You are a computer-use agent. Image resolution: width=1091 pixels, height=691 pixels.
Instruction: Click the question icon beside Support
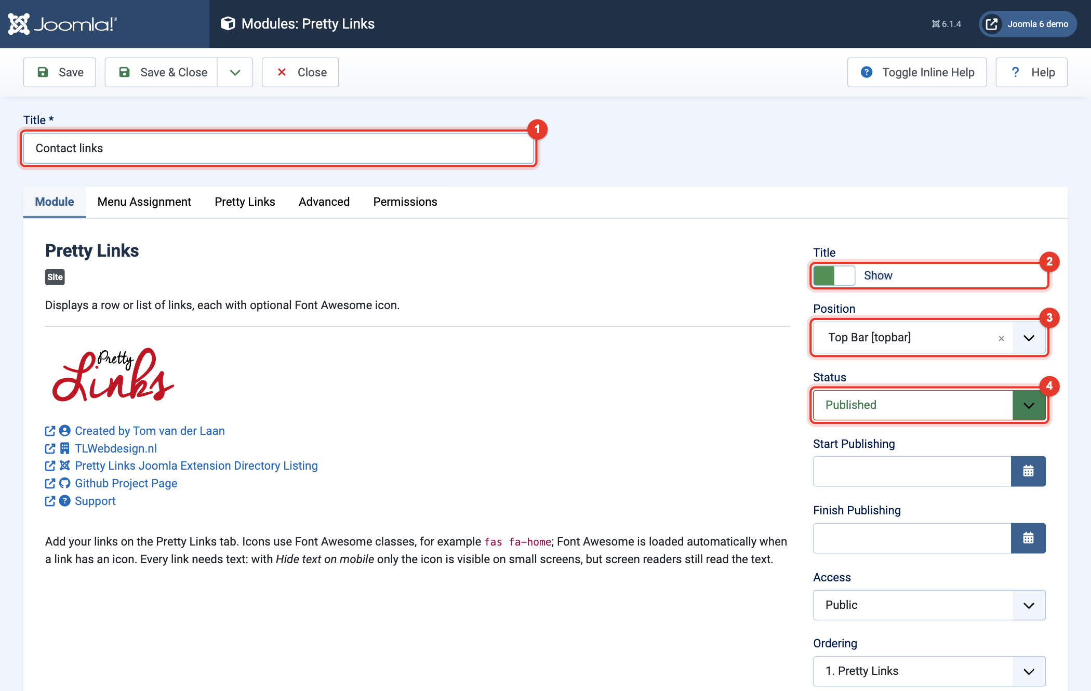pos(64,501)
